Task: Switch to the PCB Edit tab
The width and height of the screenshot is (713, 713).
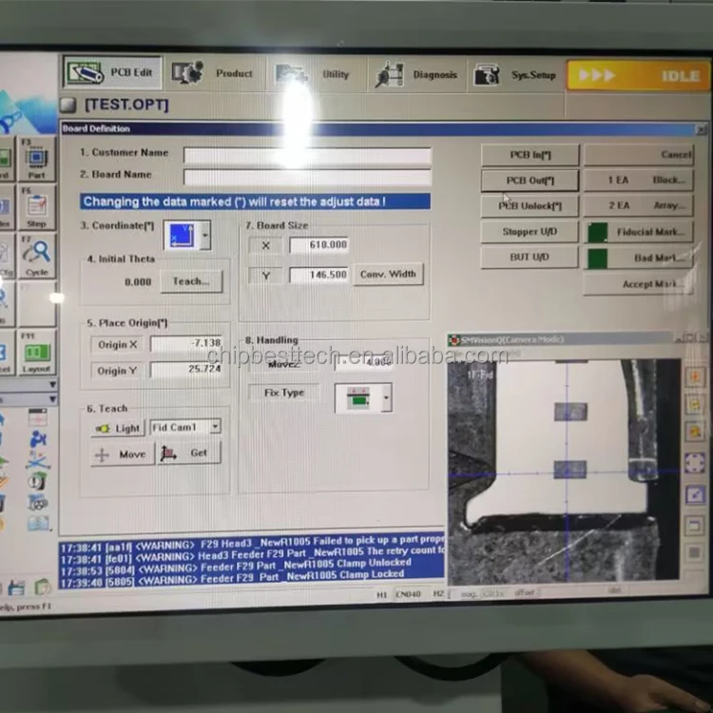Action: pyautogui.click(x=113, y=73)
